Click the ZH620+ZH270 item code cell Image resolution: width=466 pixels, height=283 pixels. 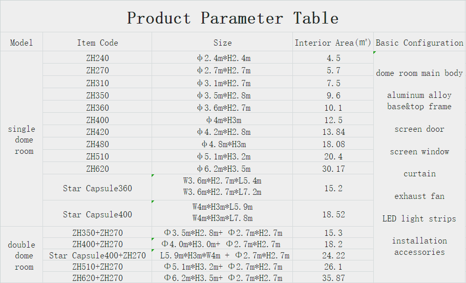click(x=97, y=278)
